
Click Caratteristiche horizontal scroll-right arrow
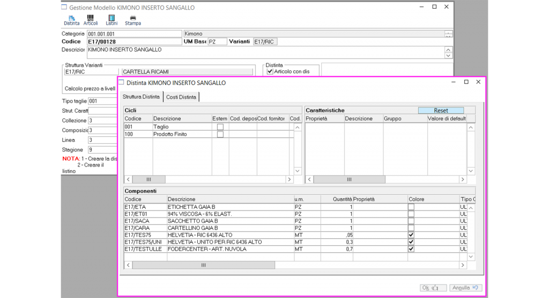point(463,179)
